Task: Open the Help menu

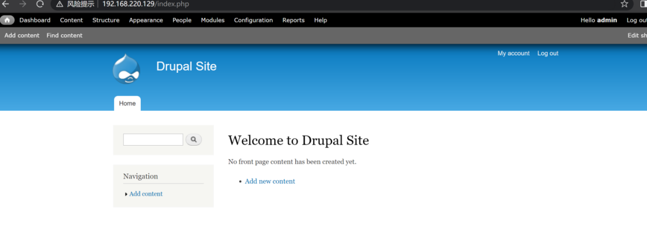Action: (x=321, y=20)
